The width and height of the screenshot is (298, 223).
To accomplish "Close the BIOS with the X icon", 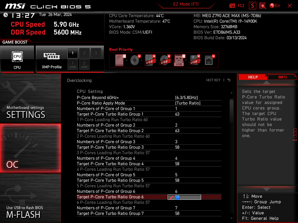I will click(290, 6).
